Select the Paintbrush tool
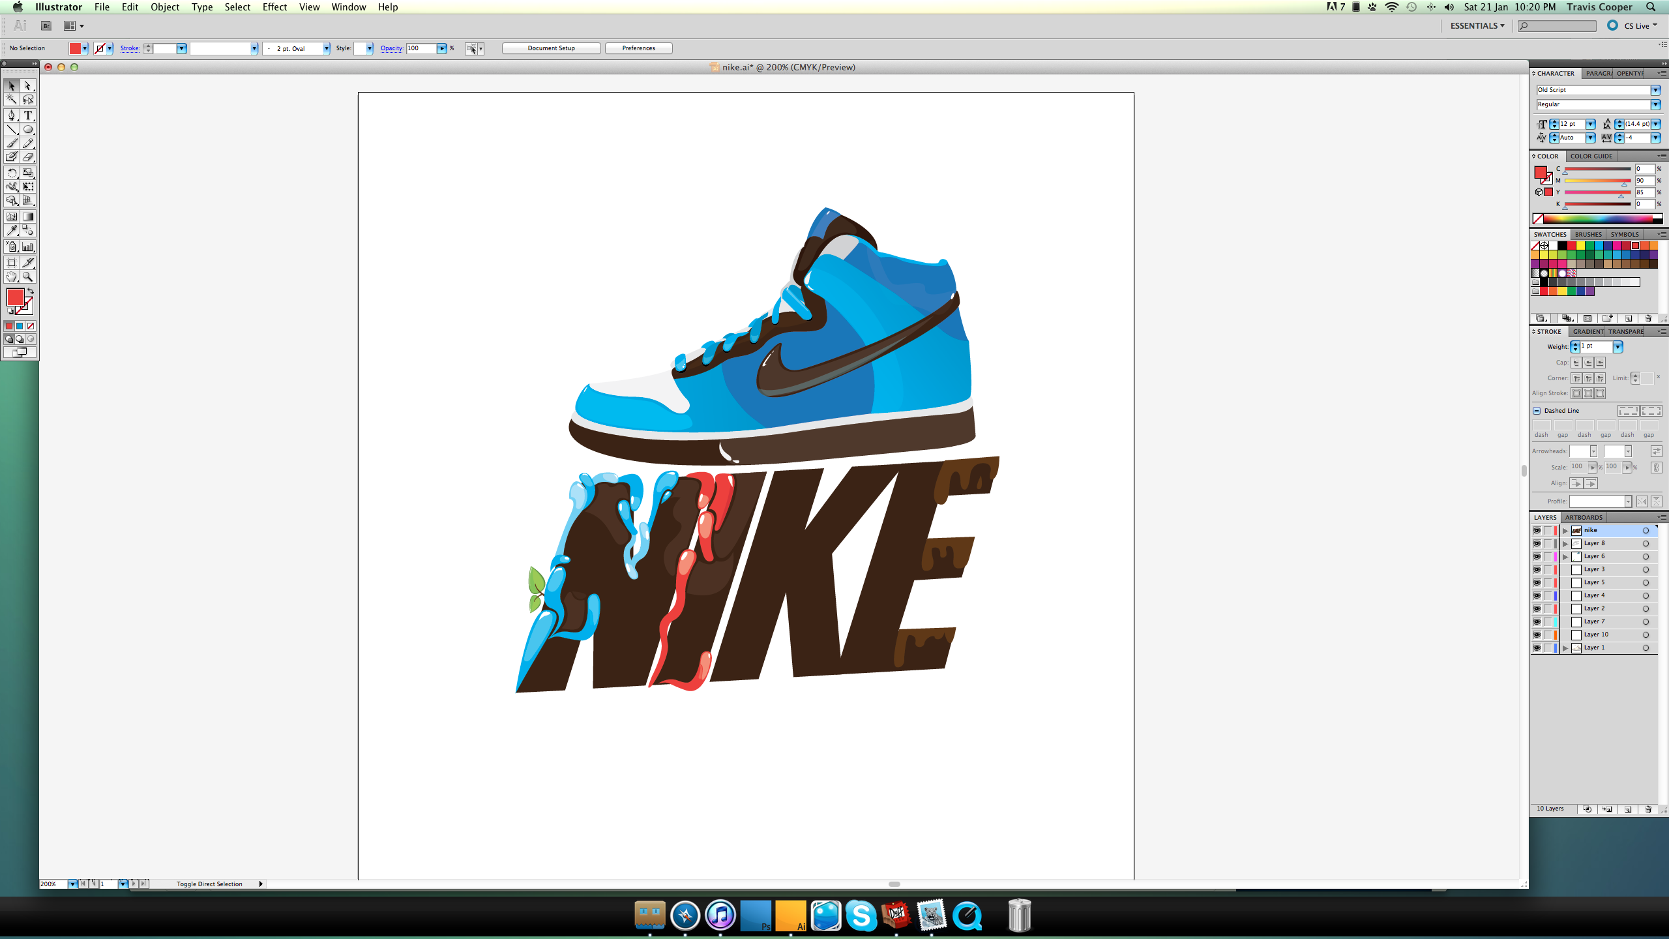 point(12,143)
